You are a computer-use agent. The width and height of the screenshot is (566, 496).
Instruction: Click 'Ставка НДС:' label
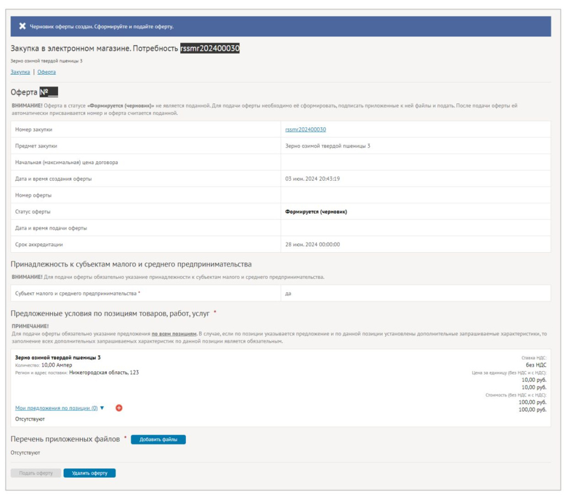534,358
